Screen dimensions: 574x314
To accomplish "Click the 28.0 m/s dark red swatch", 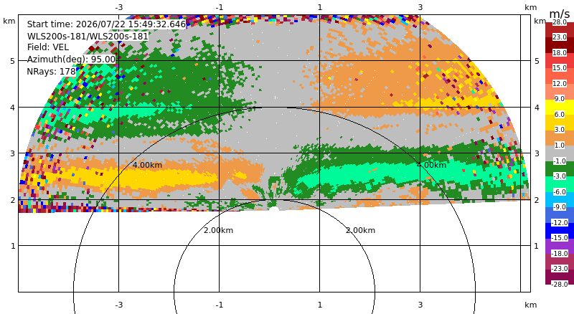I will point(560,29).
